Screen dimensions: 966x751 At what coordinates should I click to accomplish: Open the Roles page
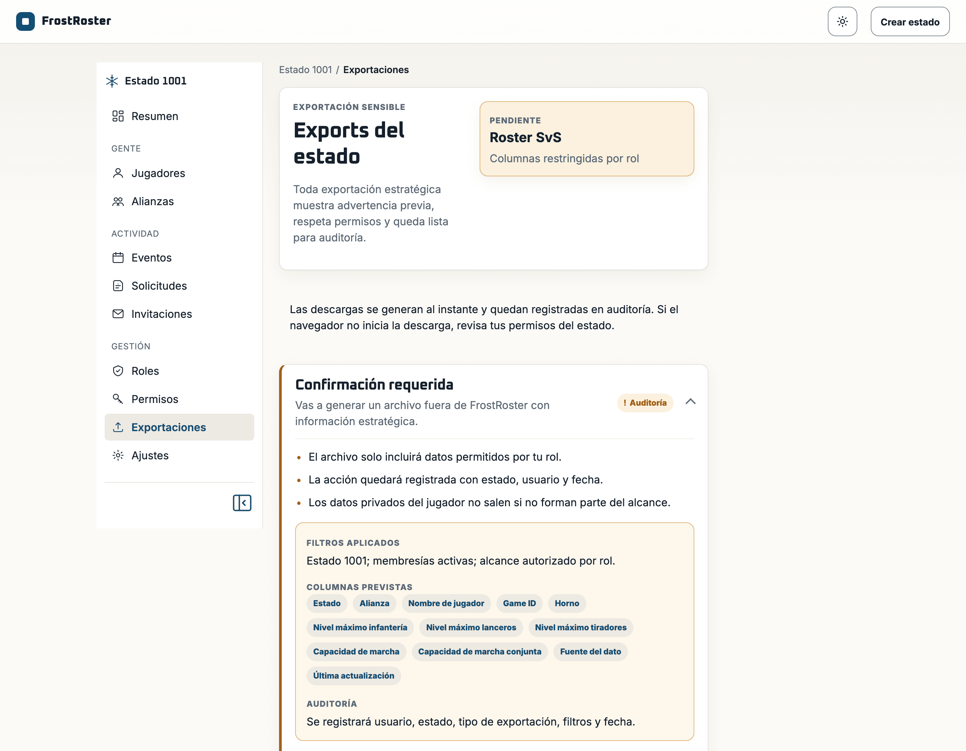coord(179,371)
